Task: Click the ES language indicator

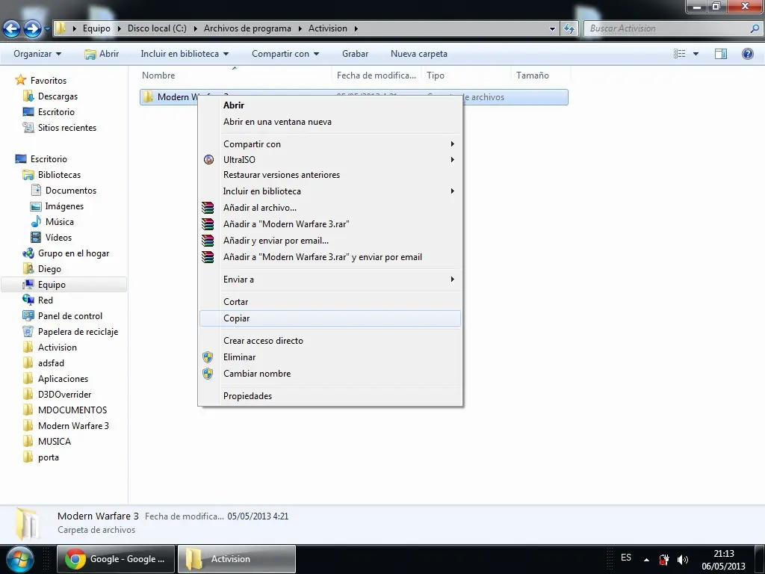Action: tap(626, 558)
